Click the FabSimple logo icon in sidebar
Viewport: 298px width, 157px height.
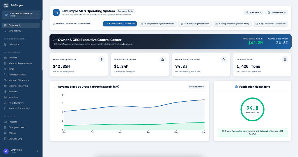[x=6, y=5]
